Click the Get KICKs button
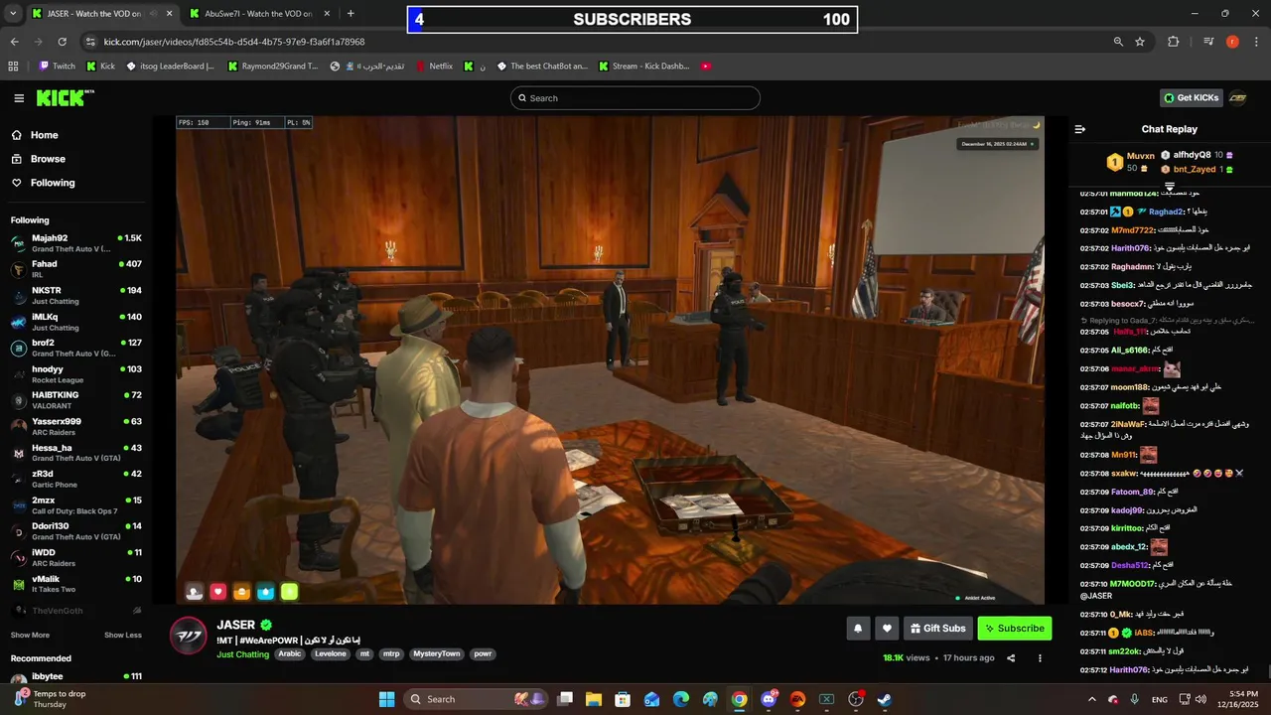This screenshot has height=715, width=1271. [1191, 98]
